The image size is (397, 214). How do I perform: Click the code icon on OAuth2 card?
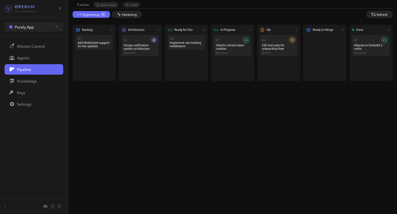(x=246, y=40)
